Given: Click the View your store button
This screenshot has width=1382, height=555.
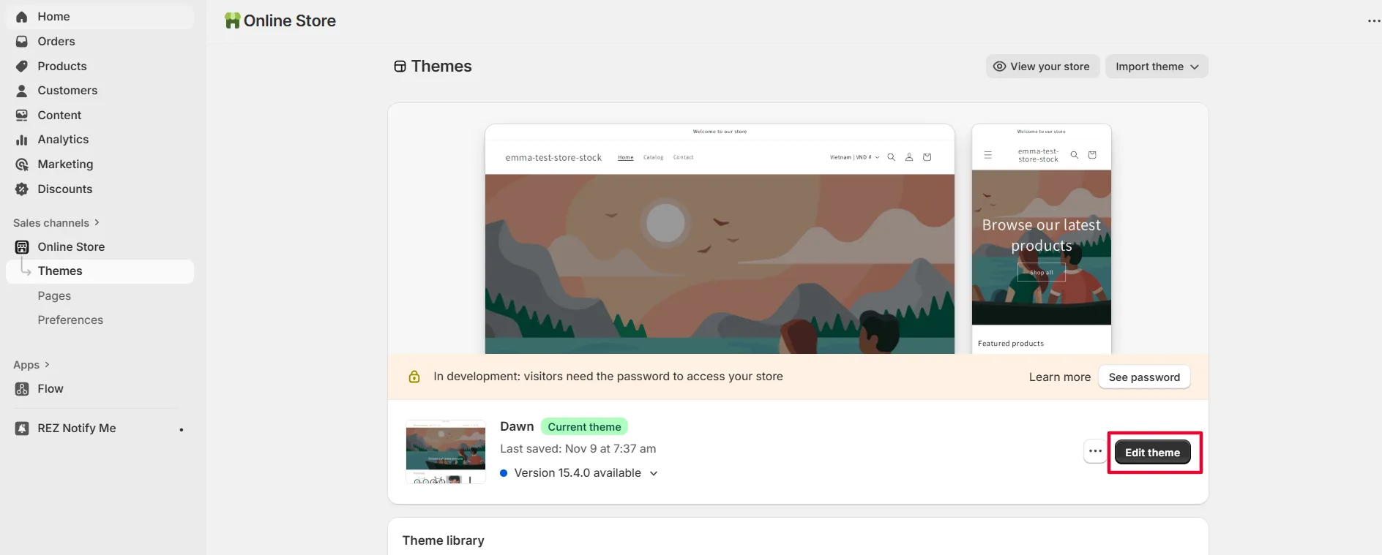Looking at the screenshot, I should click(x=1042, y=67).
